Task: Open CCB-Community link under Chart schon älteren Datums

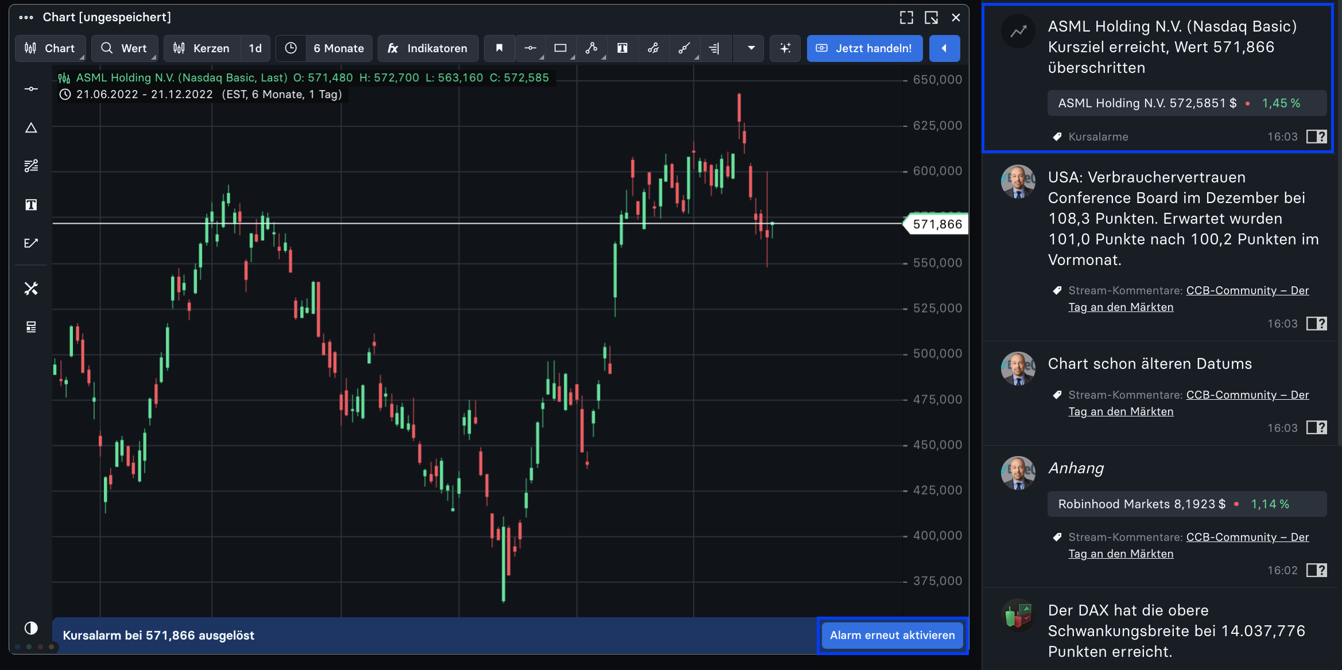Action: pos(1189,403)
